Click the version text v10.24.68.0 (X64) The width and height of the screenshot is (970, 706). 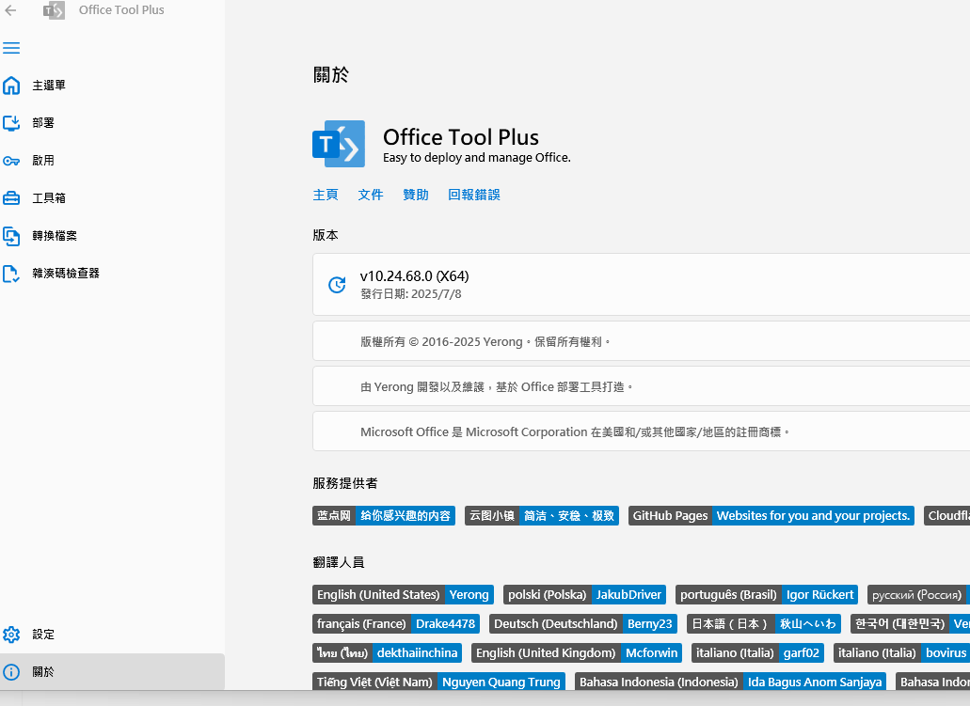(415, 276)
